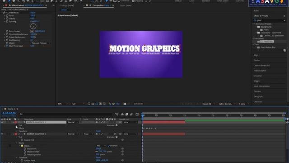
Task: Click the Source Text stopwatch
Action: [22, 140]
